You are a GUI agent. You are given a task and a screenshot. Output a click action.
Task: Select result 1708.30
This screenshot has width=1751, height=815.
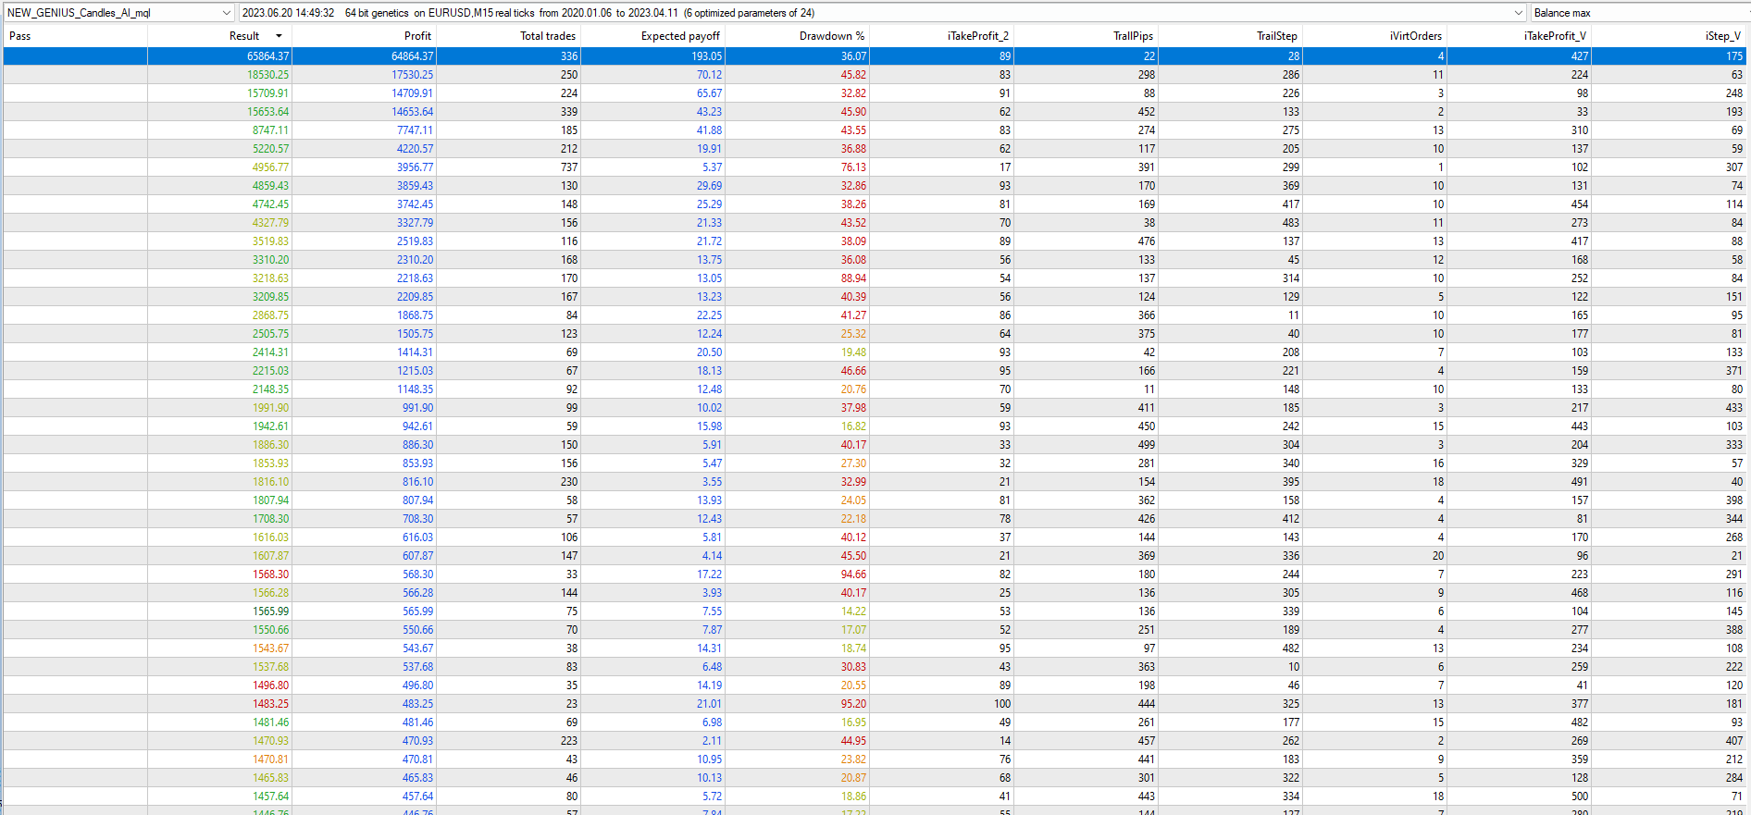tap(270, 519)
